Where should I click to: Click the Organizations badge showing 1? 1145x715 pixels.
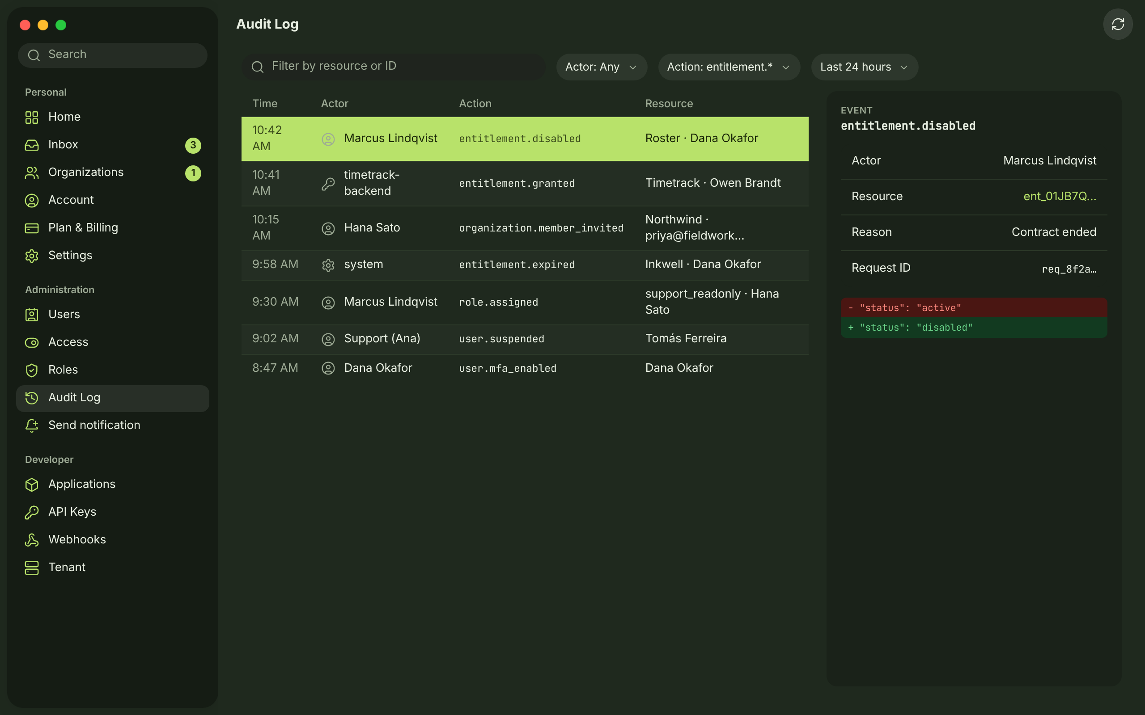click(x=193, y=173)
